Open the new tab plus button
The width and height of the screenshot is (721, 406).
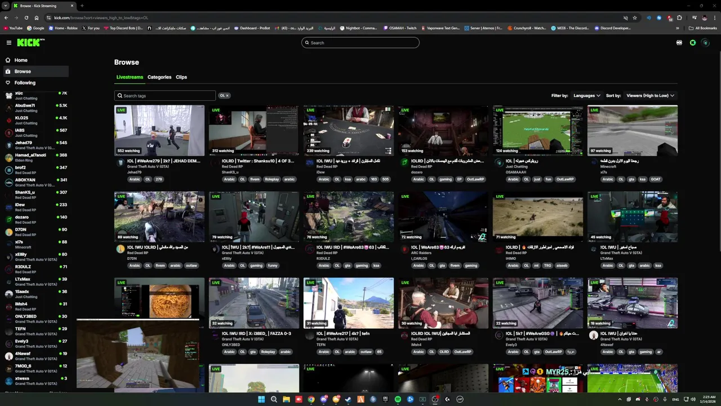tap(82, 6)
